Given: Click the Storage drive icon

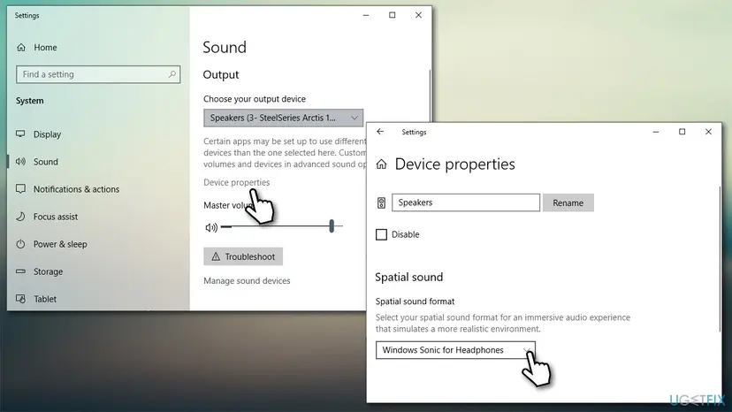Looking at the screenshot, I should pyautogui.click(x=20, y=271).
